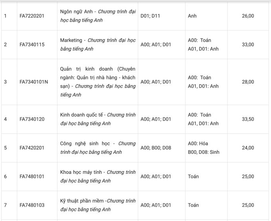Select the code FA7340101N
The height and width of the screenshot is (221, 271).
click(x=34, y=82)
